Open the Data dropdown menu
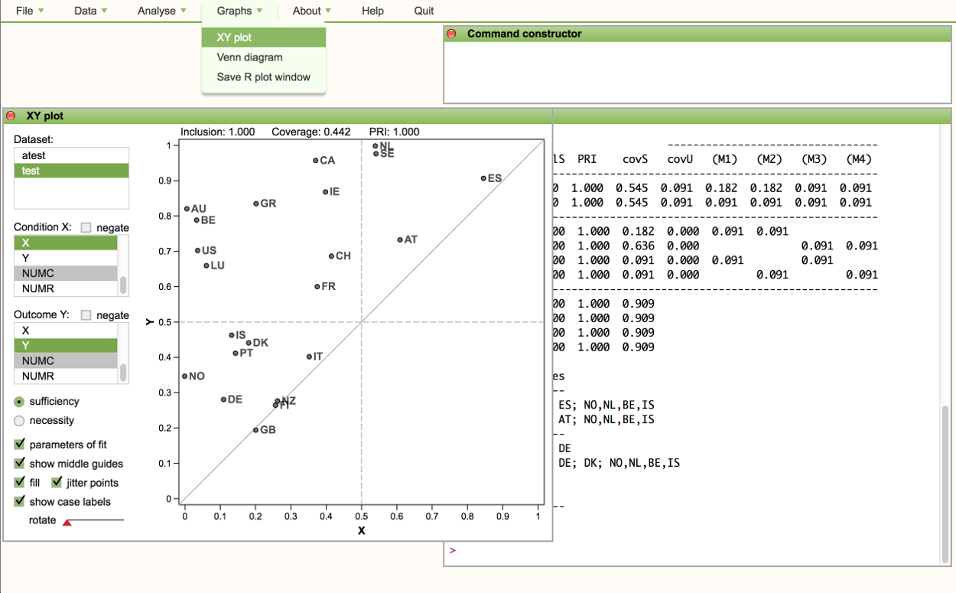This screenshot has width=956, height=593. [90, 11]
